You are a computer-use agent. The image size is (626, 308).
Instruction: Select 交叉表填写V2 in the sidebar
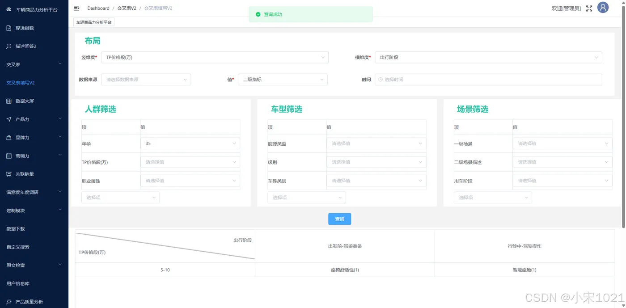[34, 83]
